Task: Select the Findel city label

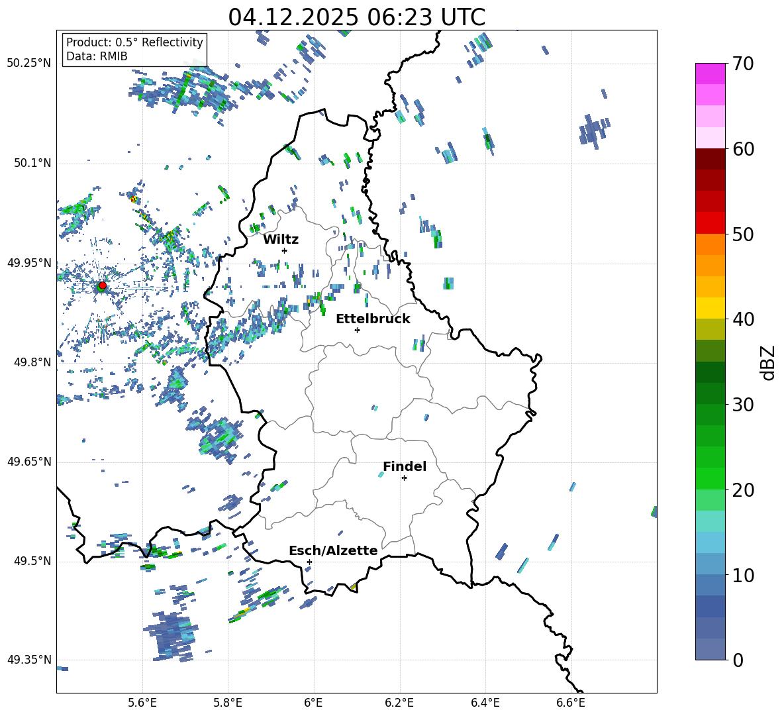Action: coord(405,466)
